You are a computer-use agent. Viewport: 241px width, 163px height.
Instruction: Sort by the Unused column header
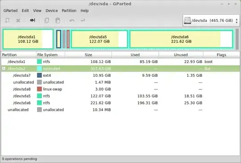tap(181, 55)
